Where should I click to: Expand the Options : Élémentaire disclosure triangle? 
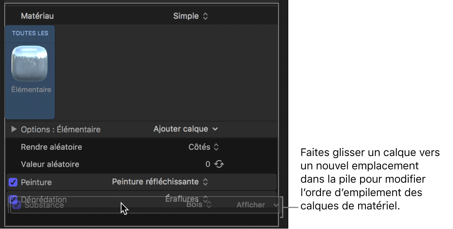tap(14, 129)
